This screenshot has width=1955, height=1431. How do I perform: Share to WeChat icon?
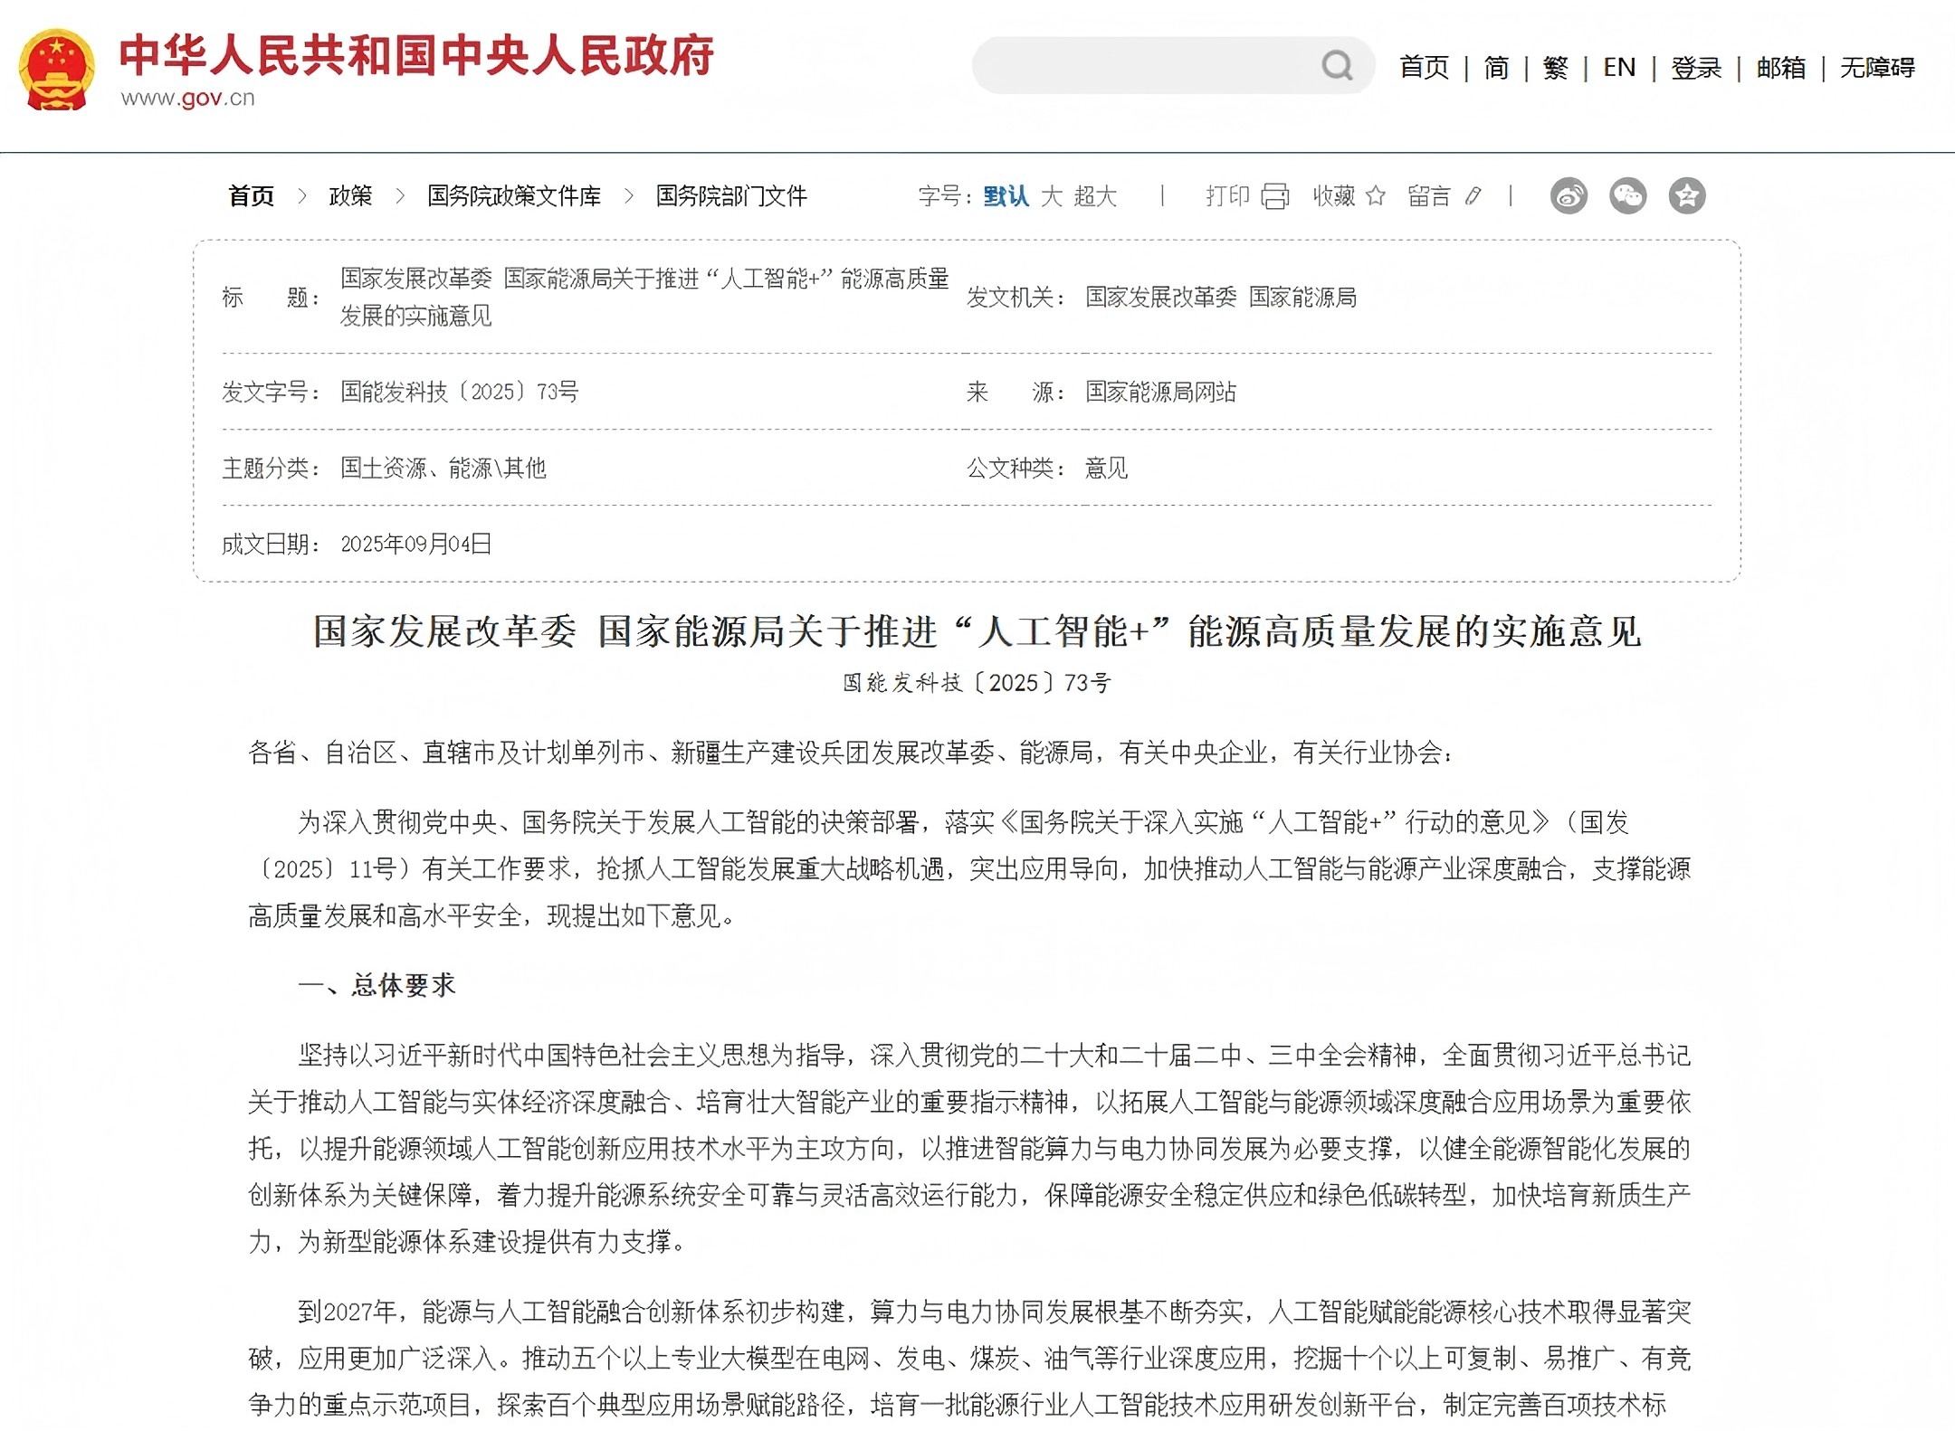coord(1627,196)
